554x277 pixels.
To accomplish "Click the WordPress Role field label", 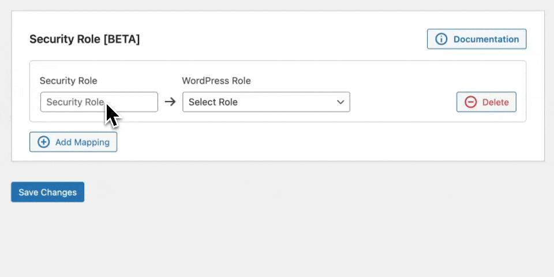I will click(x=216, y=81).
